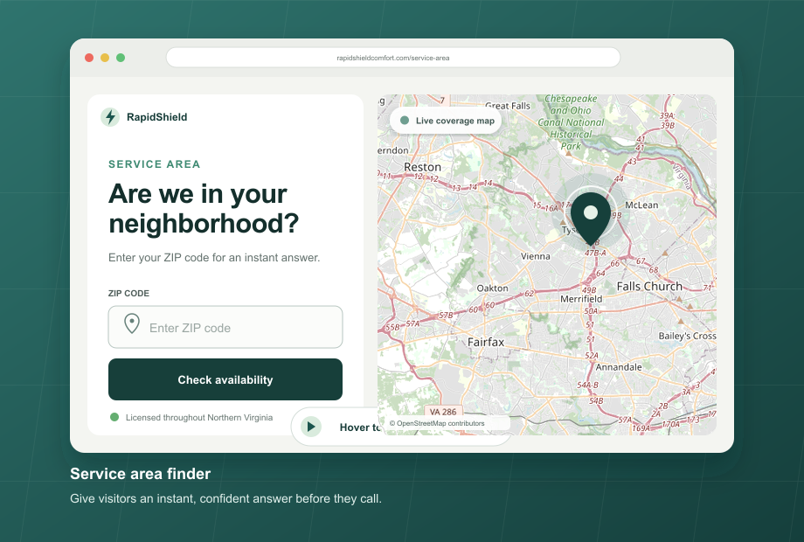Click the ZIP CODE field label

coord(128,294)
